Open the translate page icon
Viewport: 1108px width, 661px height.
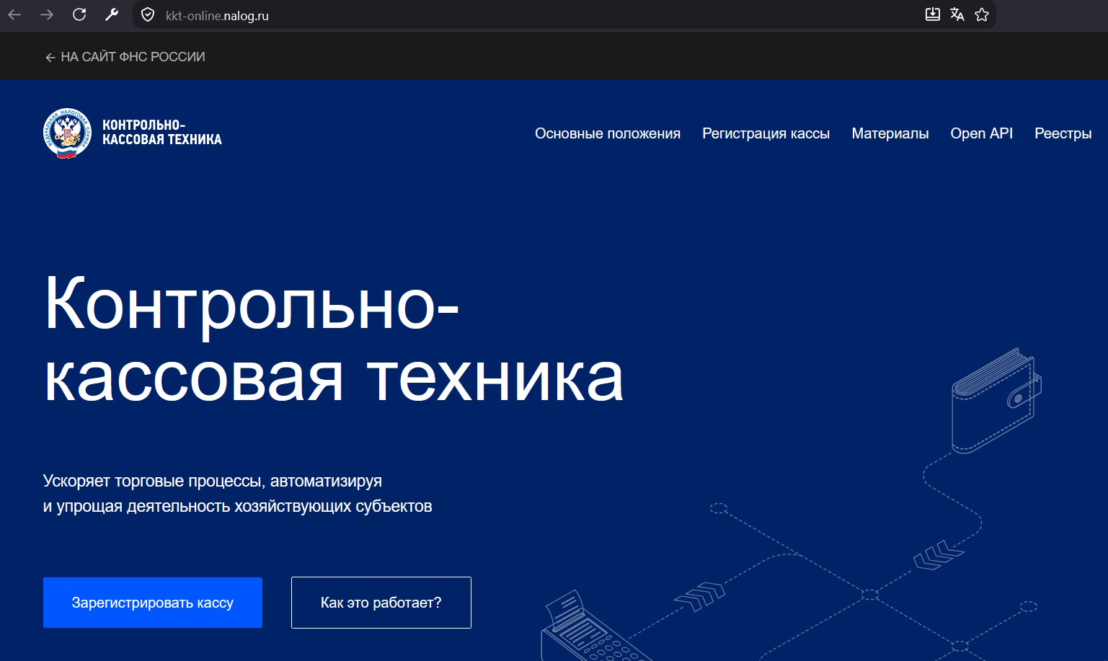pos(957,14)
